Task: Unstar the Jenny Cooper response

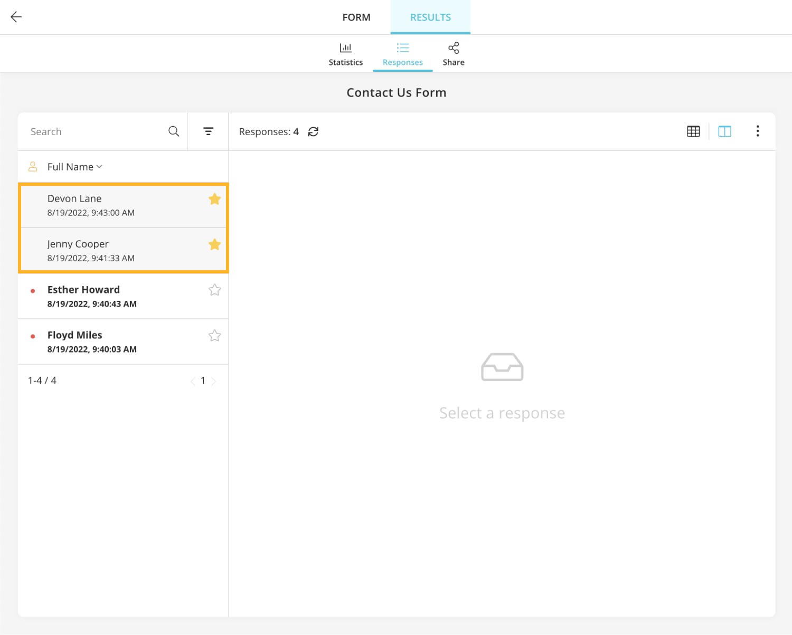Action: [214, 244]
